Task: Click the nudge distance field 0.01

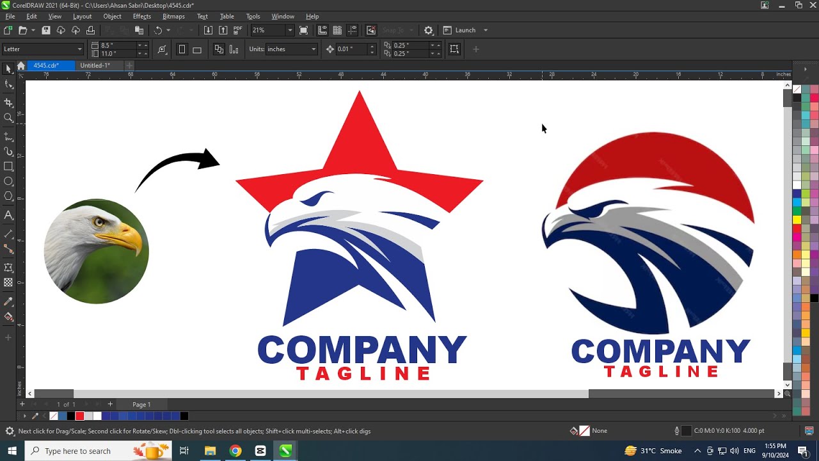Action: [x=351, y=49]
